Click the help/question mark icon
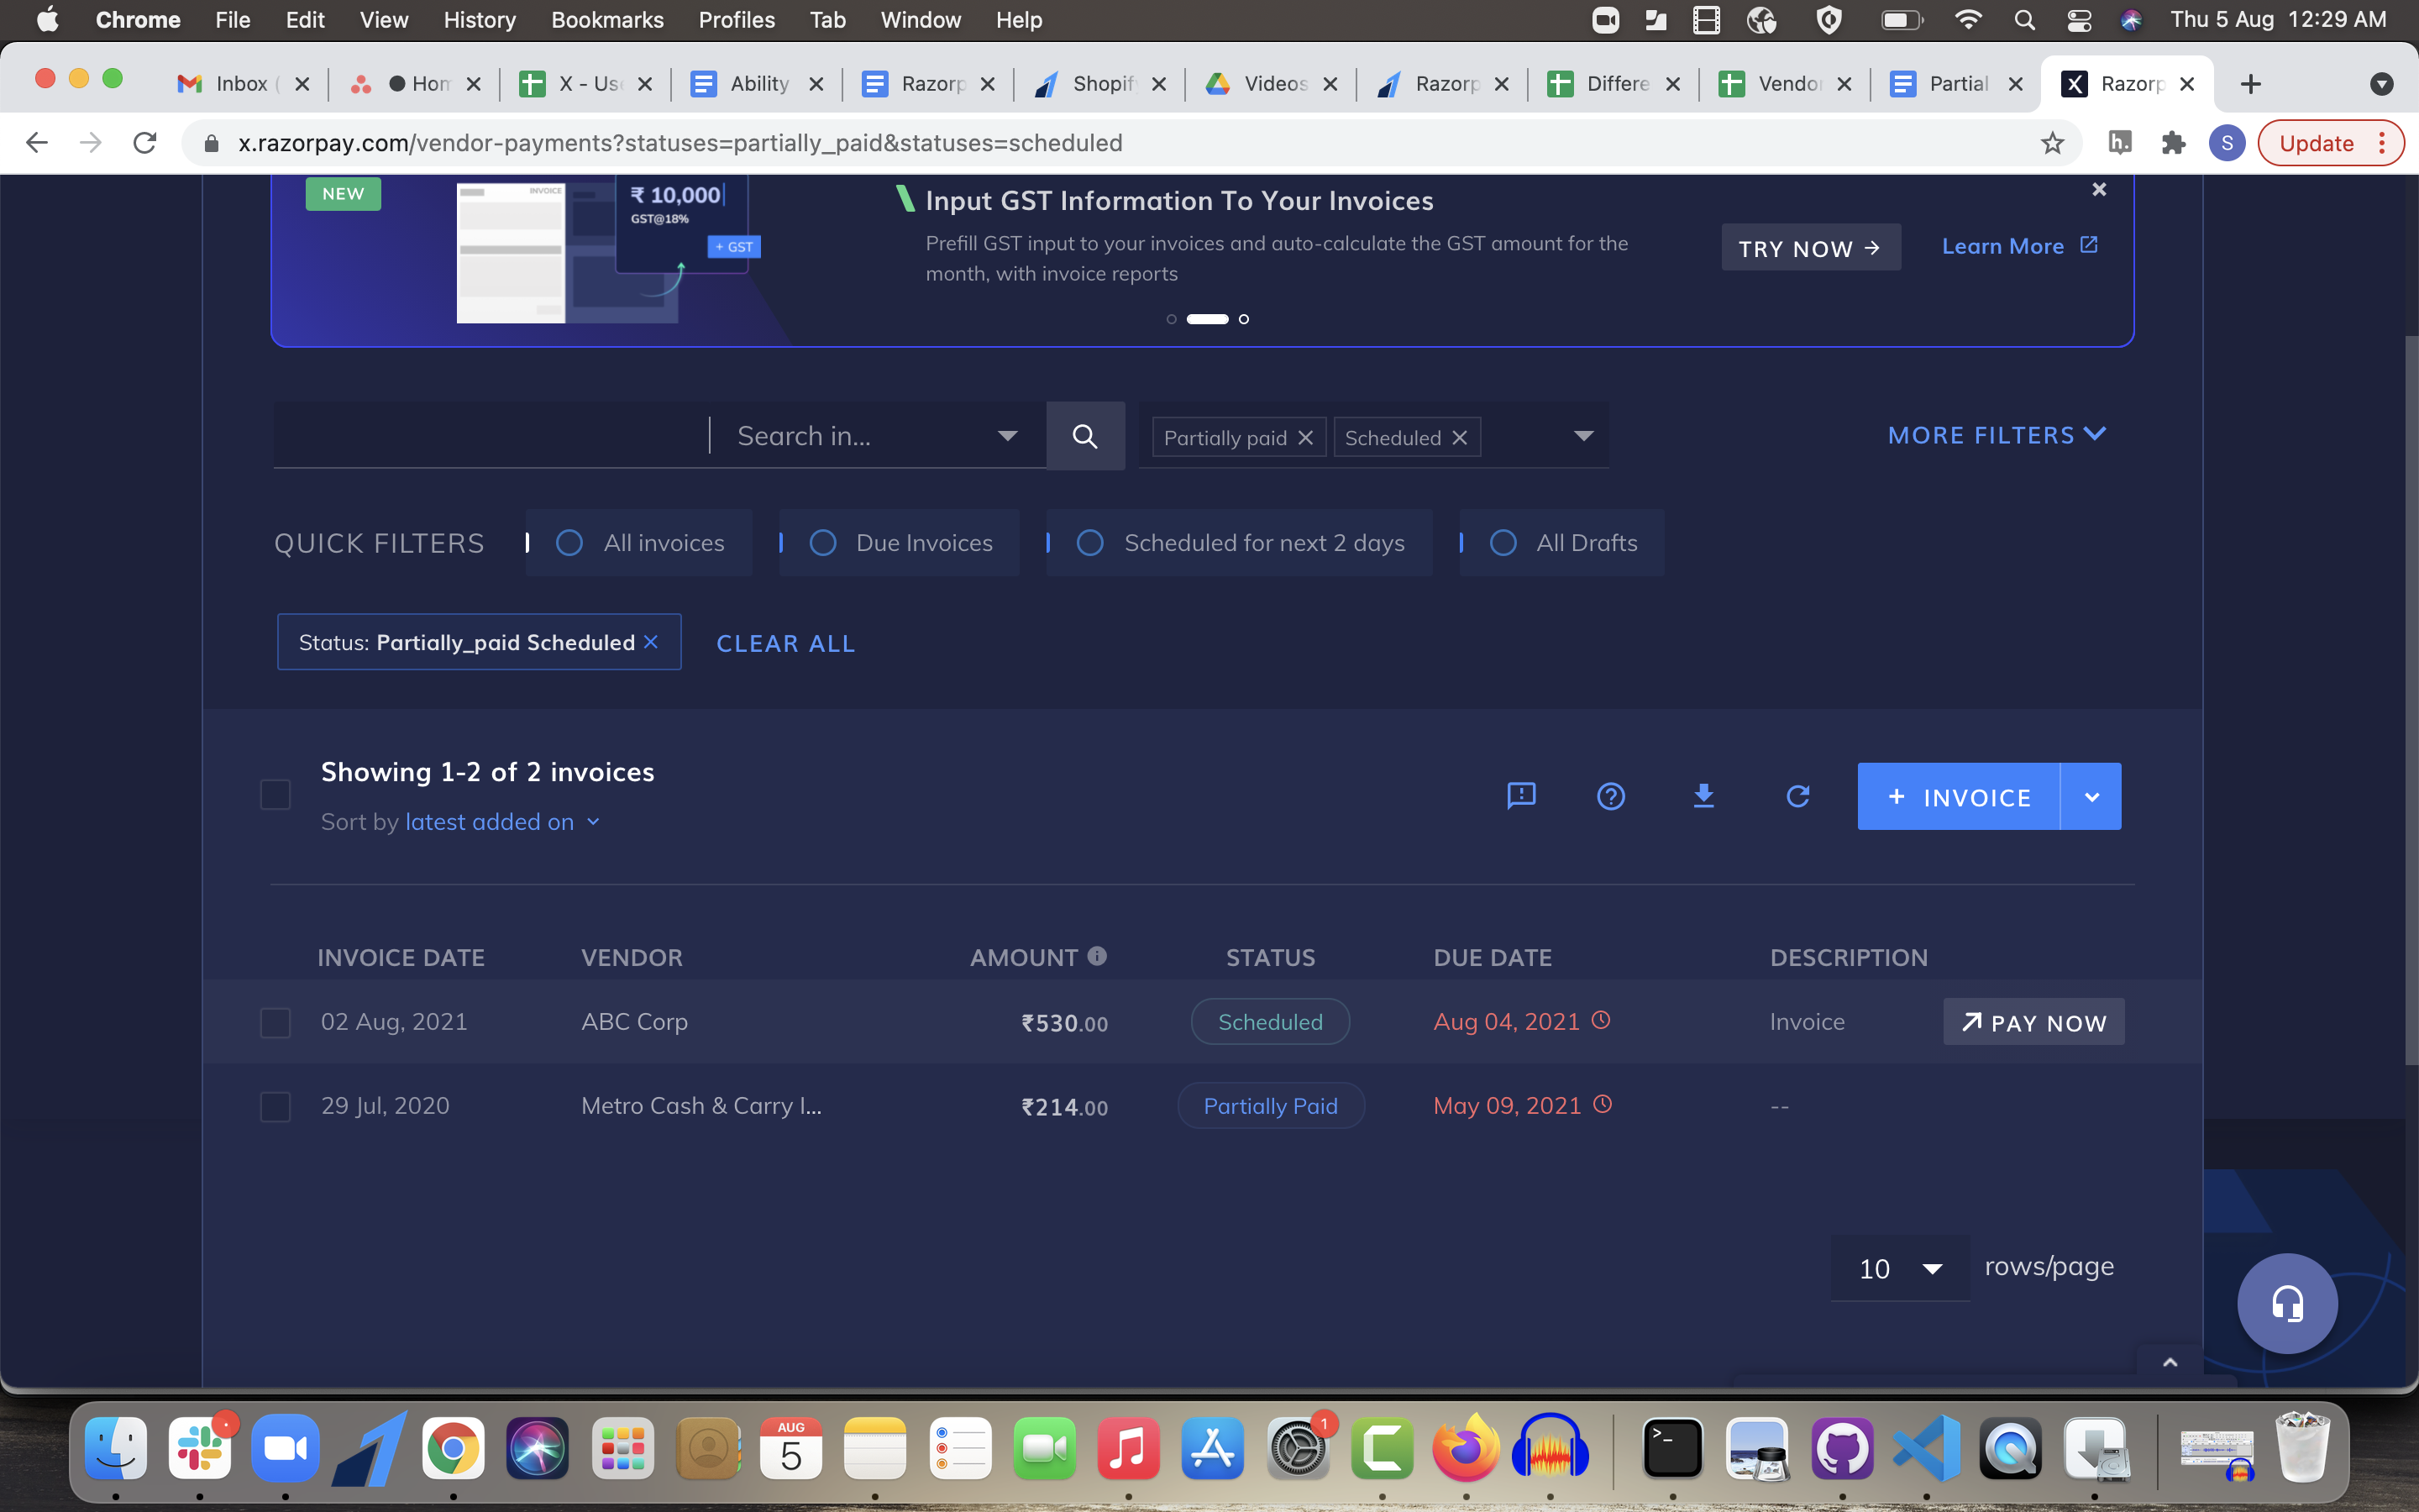 click(1611, 796)
